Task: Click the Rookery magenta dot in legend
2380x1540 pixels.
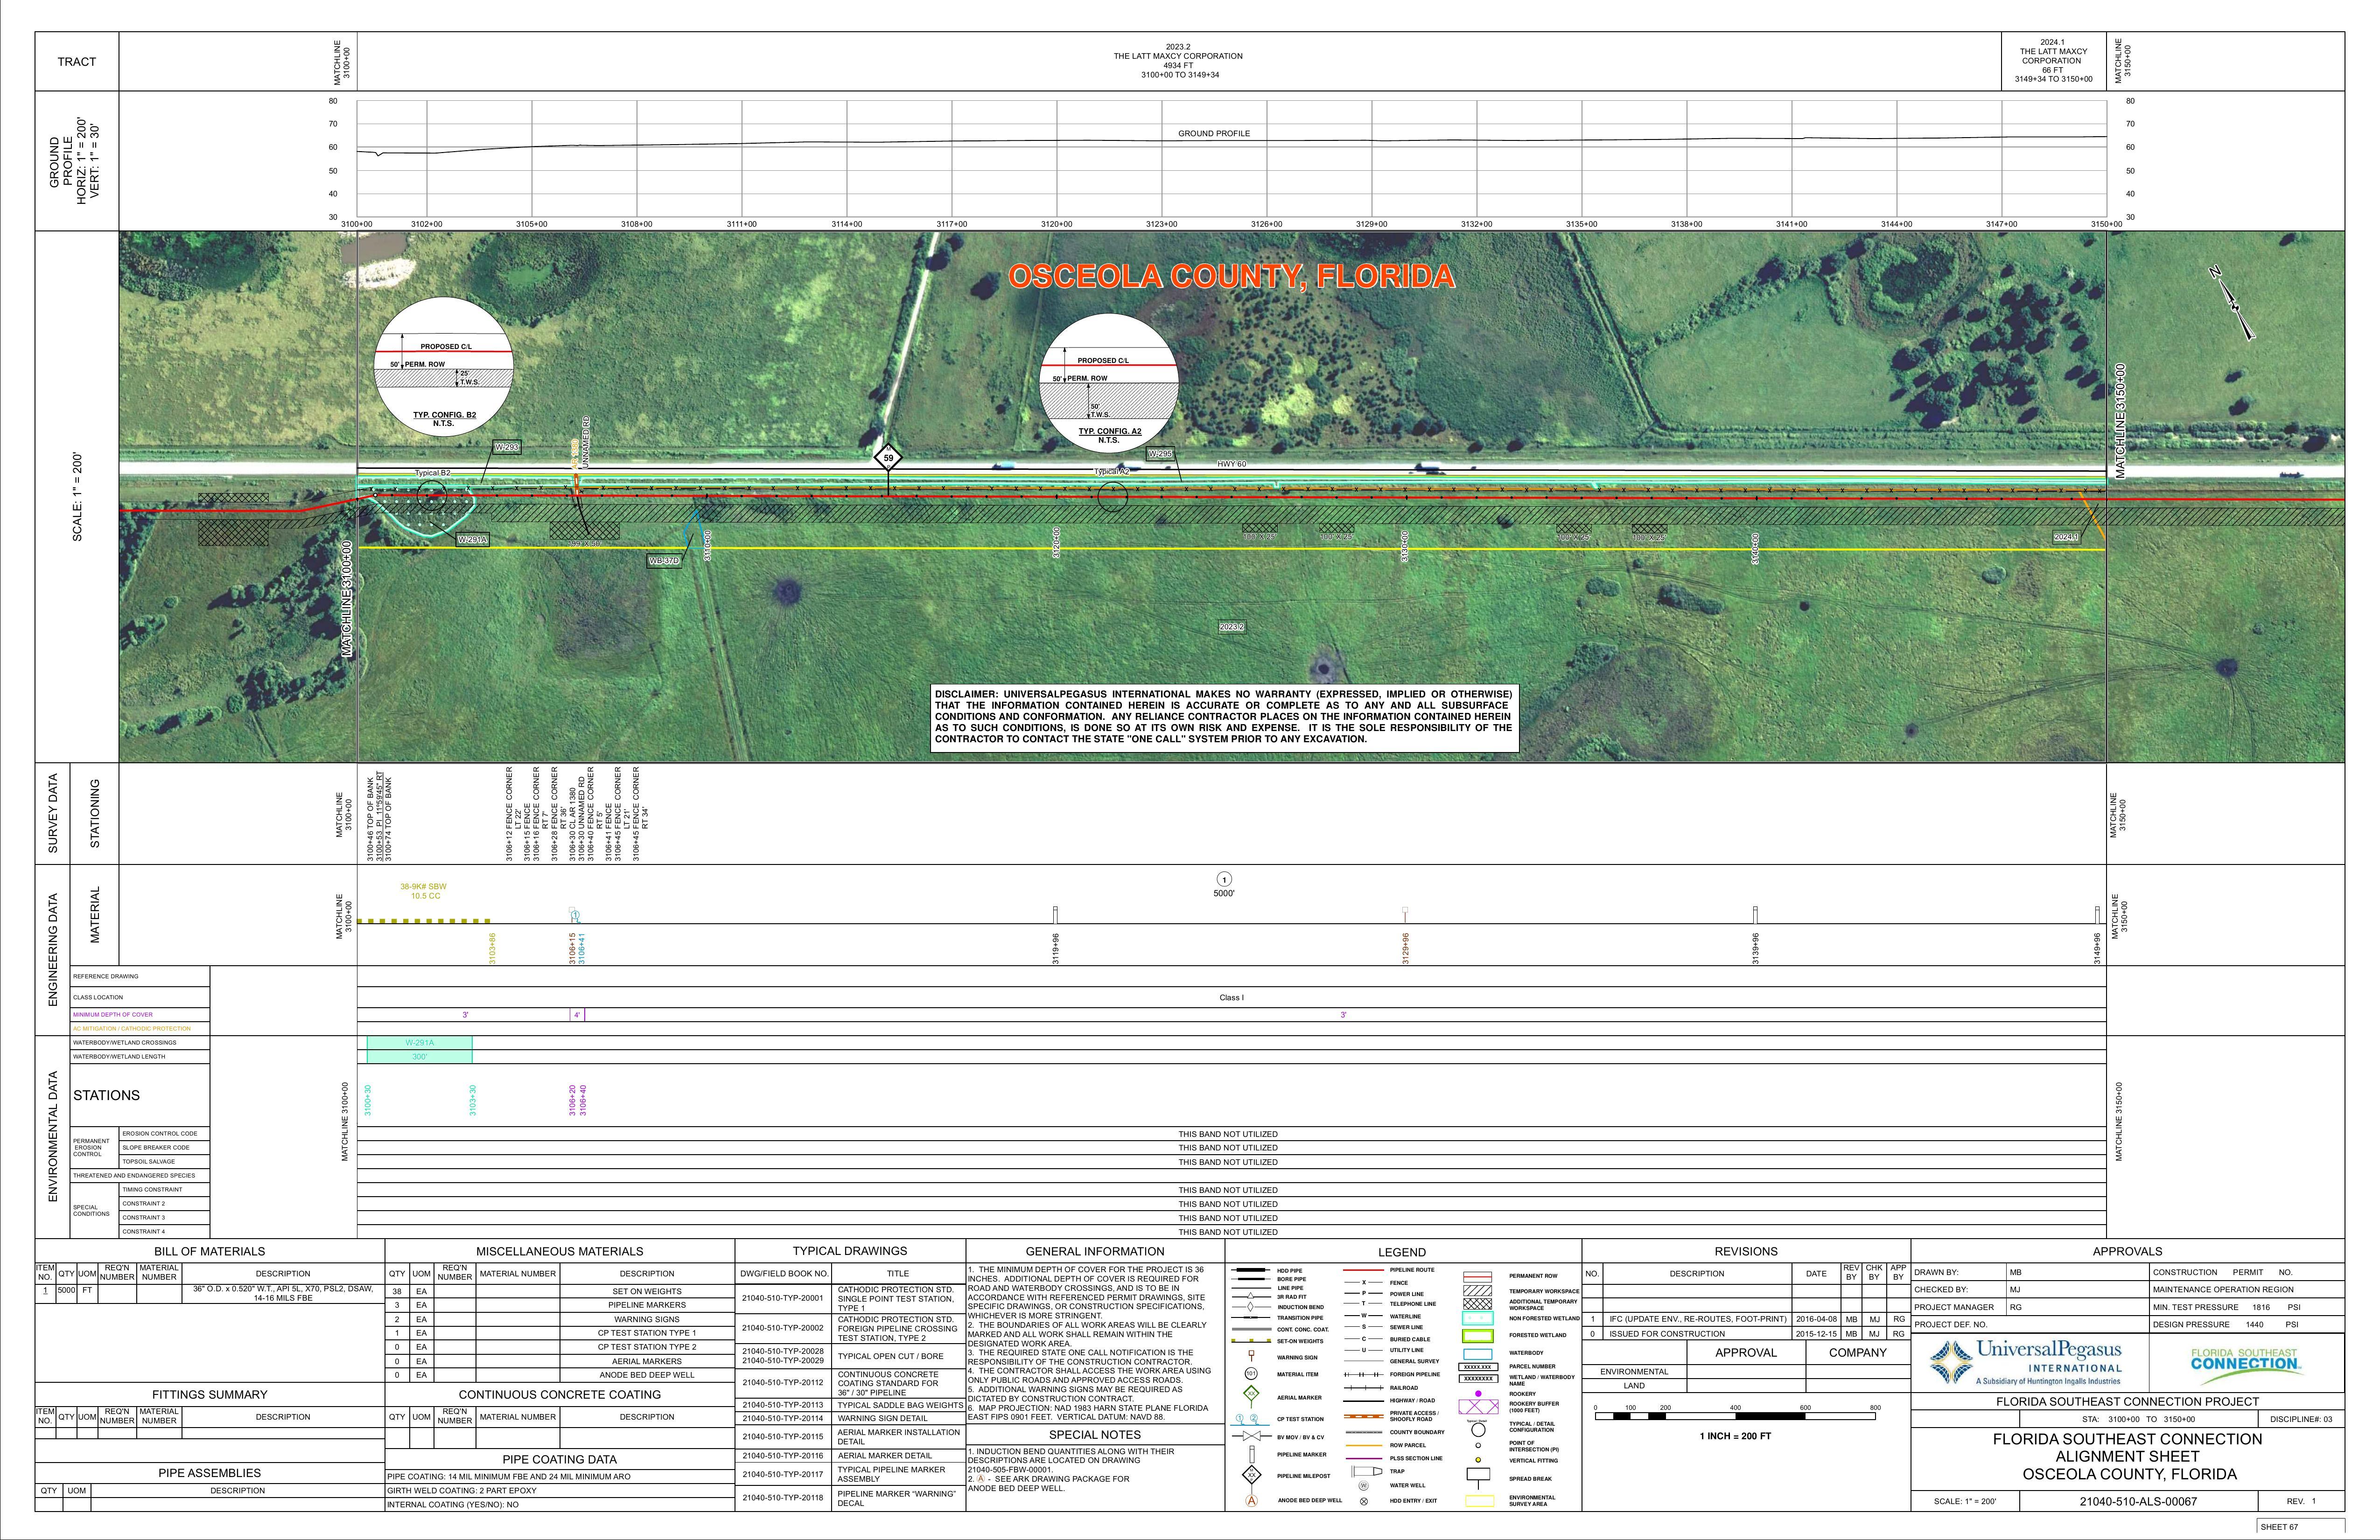Action: pyautogui.click(x=1478, y=1394)
